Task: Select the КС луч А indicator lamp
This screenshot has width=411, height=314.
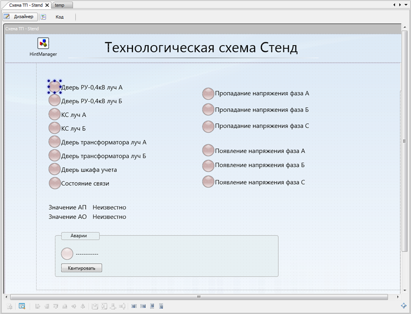Action: coord(54,114)
